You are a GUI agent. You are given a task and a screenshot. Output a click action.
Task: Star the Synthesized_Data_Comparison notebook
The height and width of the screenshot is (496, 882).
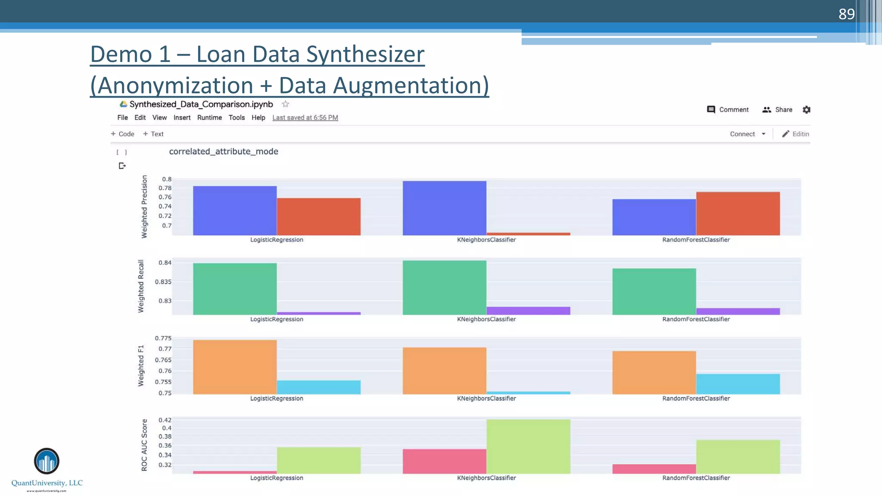tap(285, 104)
